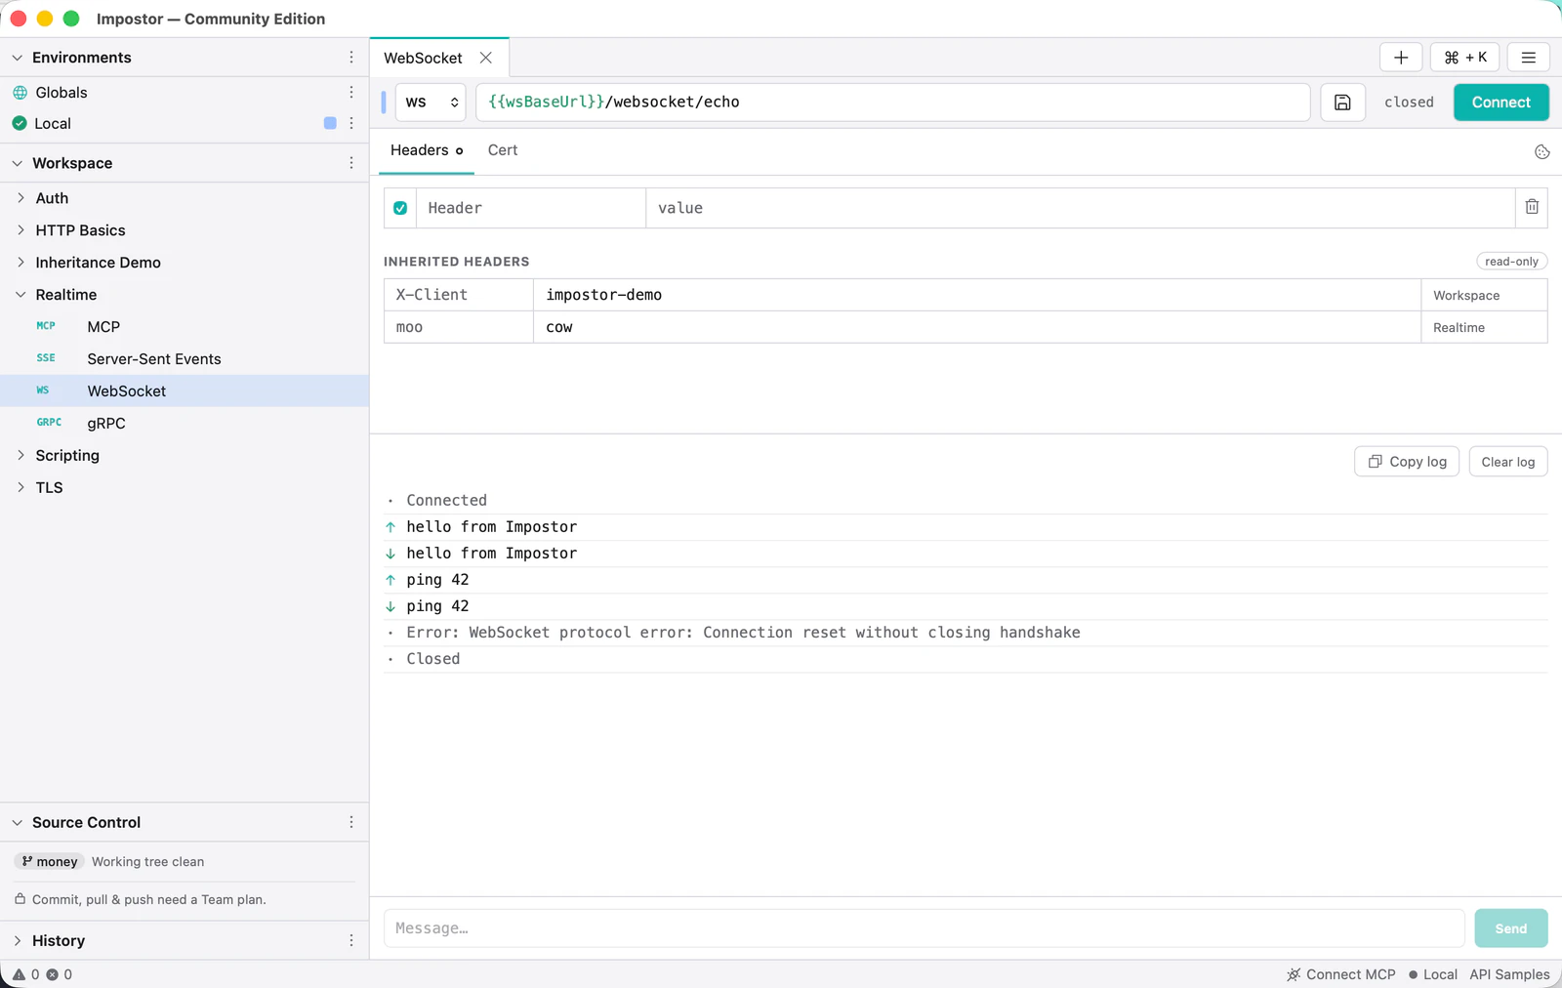Click the save request icon
This screenshot has width=1562, height=988.
click(x=1342, y=103)
